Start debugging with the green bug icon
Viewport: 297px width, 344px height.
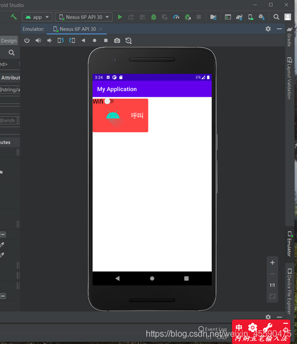pos(154,17)
